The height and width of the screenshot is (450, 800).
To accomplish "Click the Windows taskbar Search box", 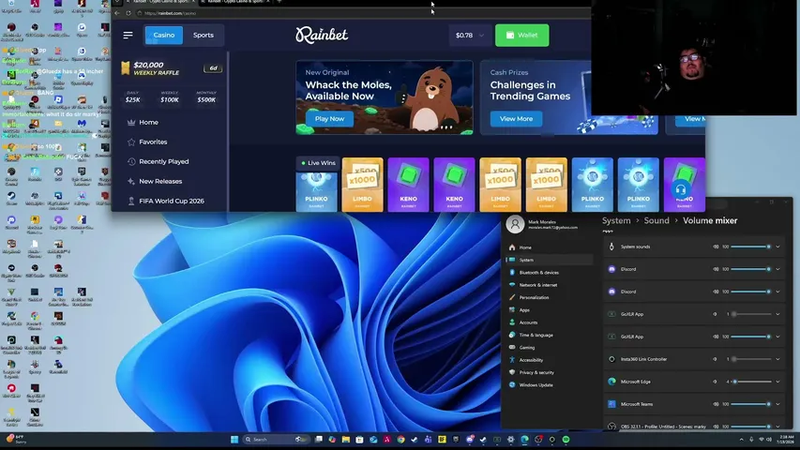I will (276, 440).
